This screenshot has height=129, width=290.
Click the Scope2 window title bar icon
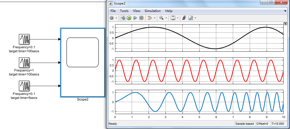(111, 3)
